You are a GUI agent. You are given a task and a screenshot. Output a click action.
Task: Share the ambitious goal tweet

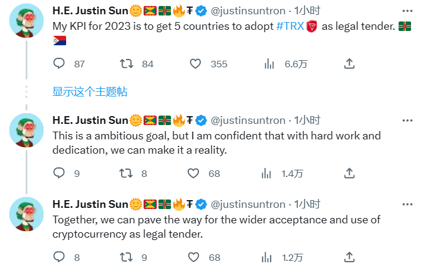(350, 173)
